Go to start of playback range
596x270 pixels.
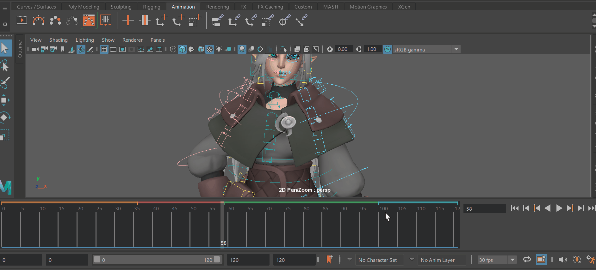(515, 208)
